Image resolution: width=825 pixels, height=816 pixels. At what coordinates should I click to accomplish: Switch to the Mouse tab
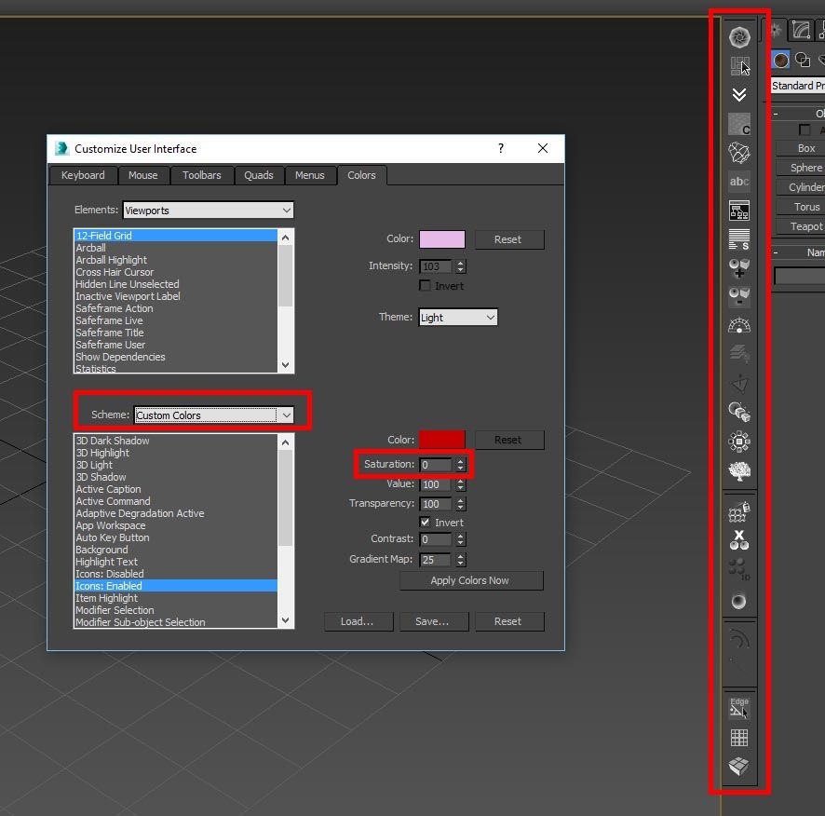coord(143,175)
